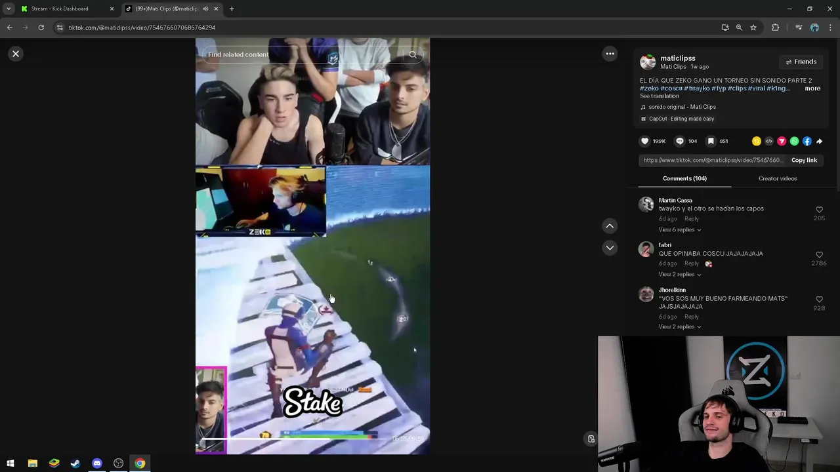840x472 pixels.
Task: Click the #twayko hashtag
Action: point(697,88)
